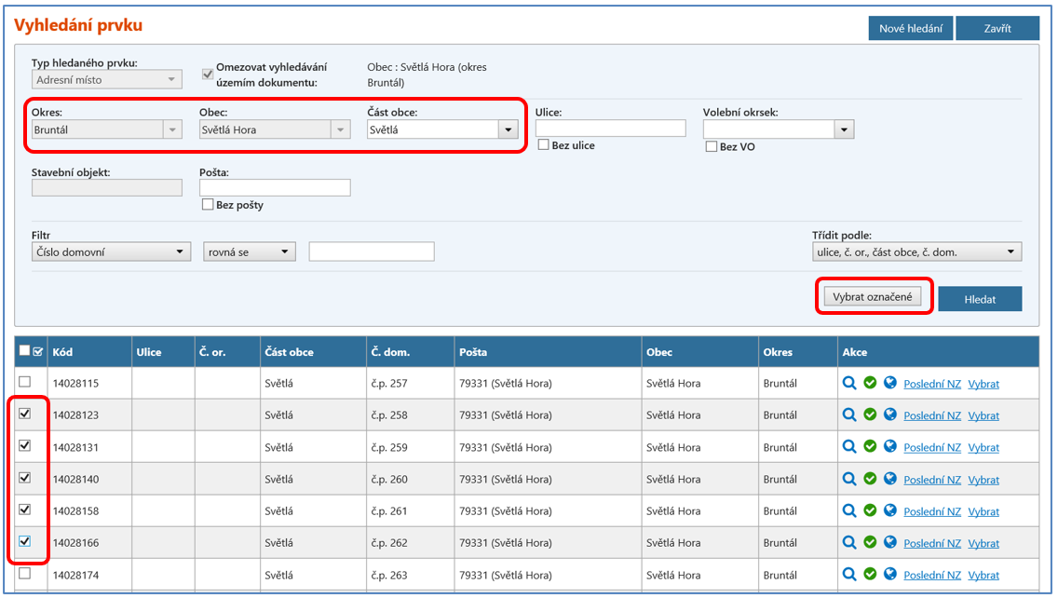Click magnifier icon for row č.p. 257
The height and width of the screenshot is (598, 1058).
click(x=849, y=383)
